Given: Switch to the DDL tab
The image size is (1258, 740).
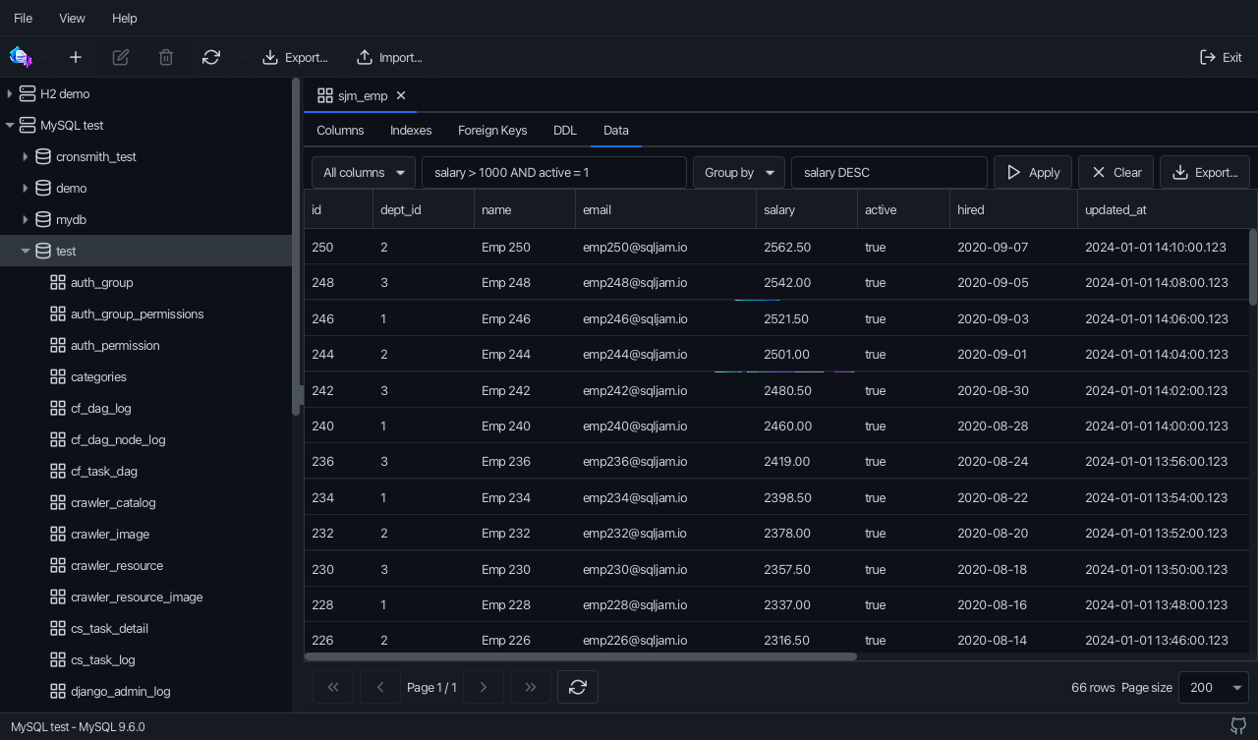Looking at the screenshot, I should pyautogui.click(x=565, y=130).
